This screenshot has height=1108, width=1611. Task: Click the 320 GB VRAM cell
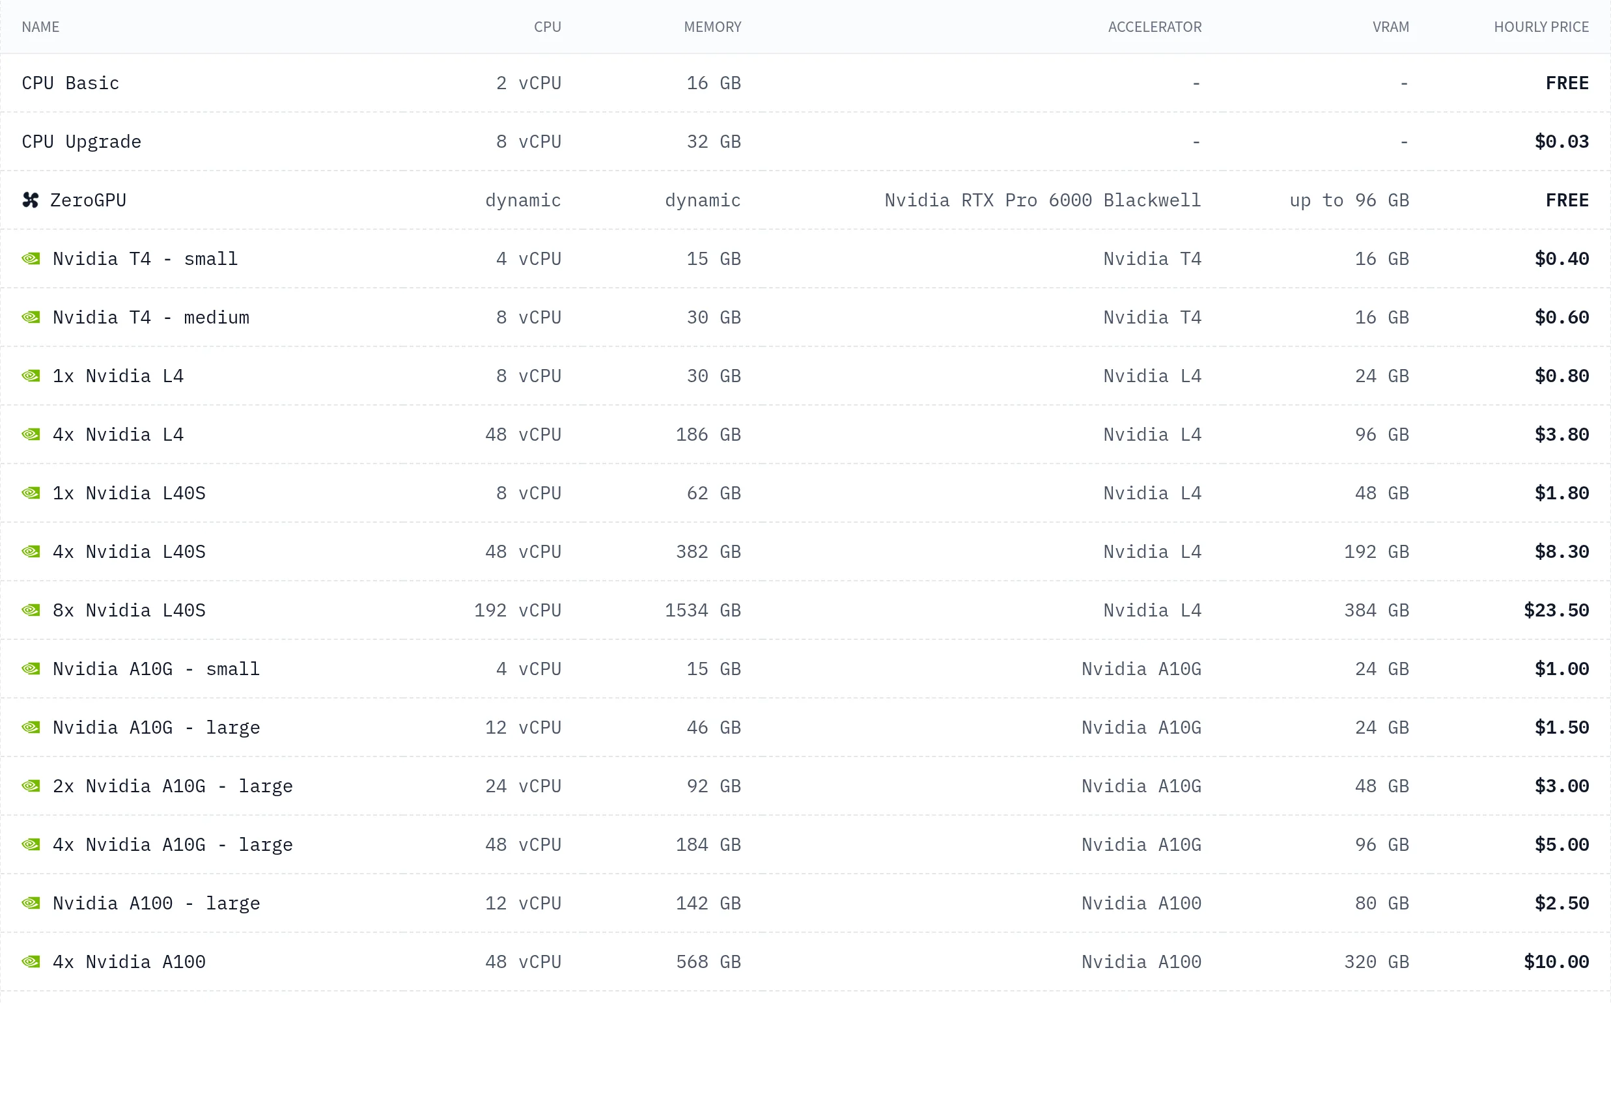click(x=1377, y=962)
